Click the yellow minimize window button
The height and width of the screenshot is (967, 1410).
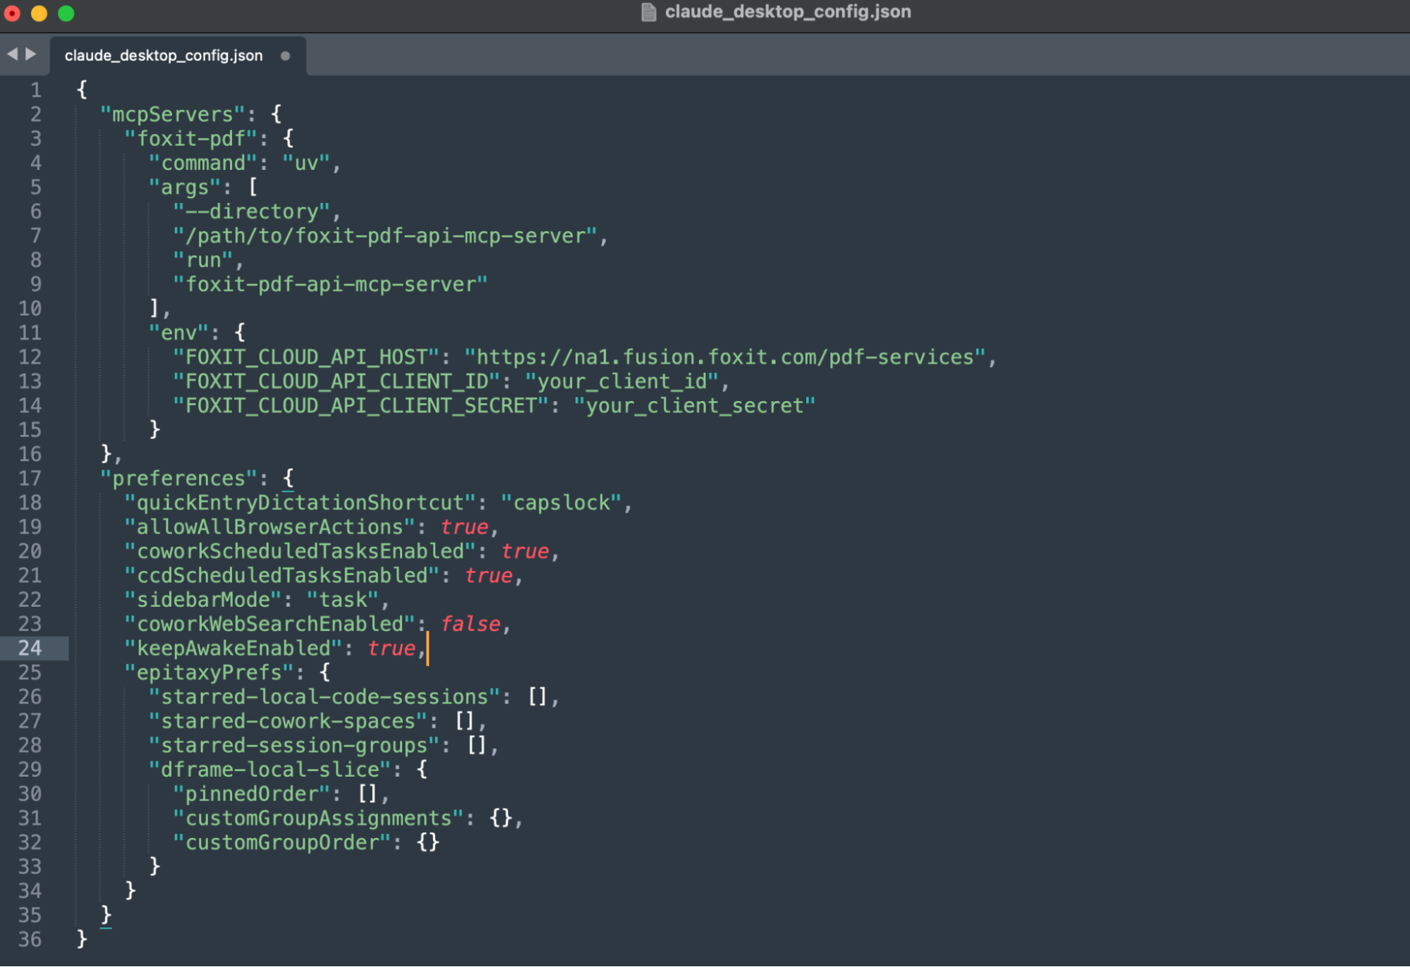(x=39, y=13)
